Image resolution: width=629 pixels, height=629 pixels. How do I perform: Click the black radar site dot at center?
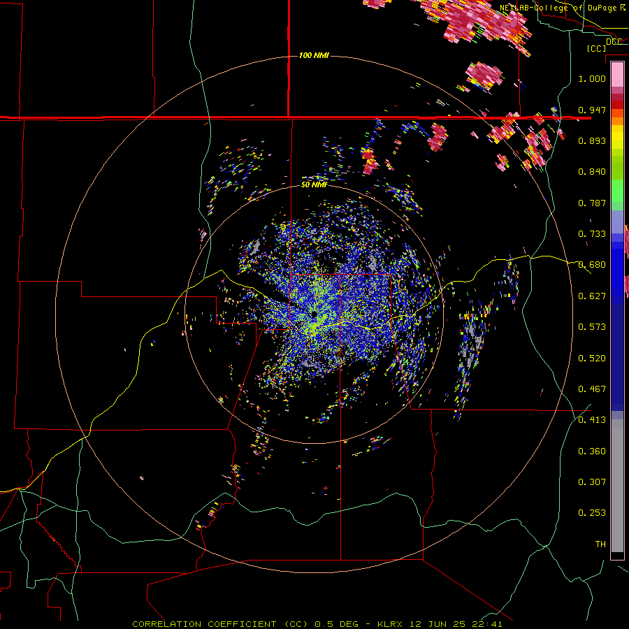(314, 314)
